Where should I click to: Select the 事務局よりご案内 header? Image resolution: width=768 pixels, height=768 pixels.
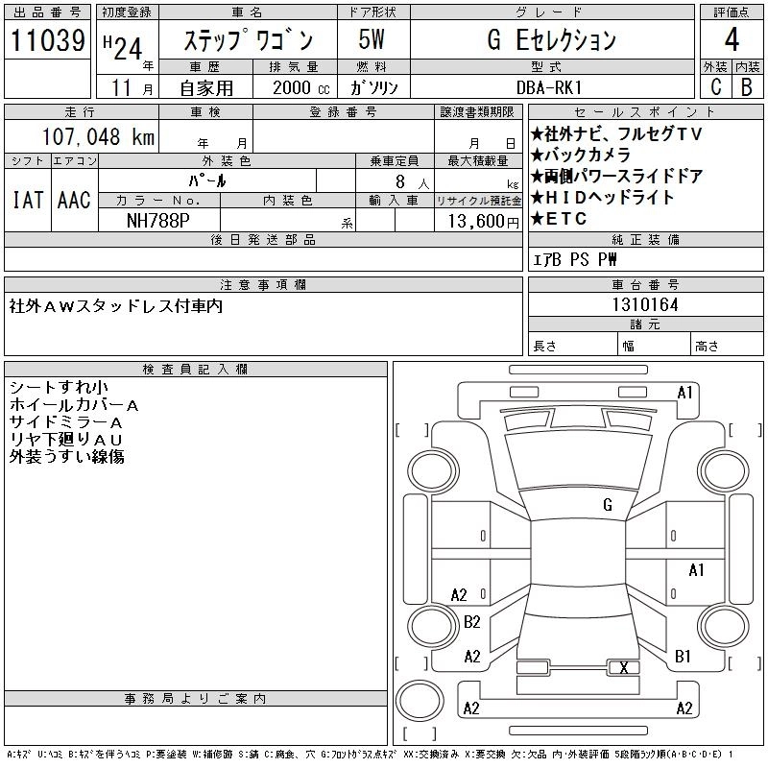coord(195,699)
